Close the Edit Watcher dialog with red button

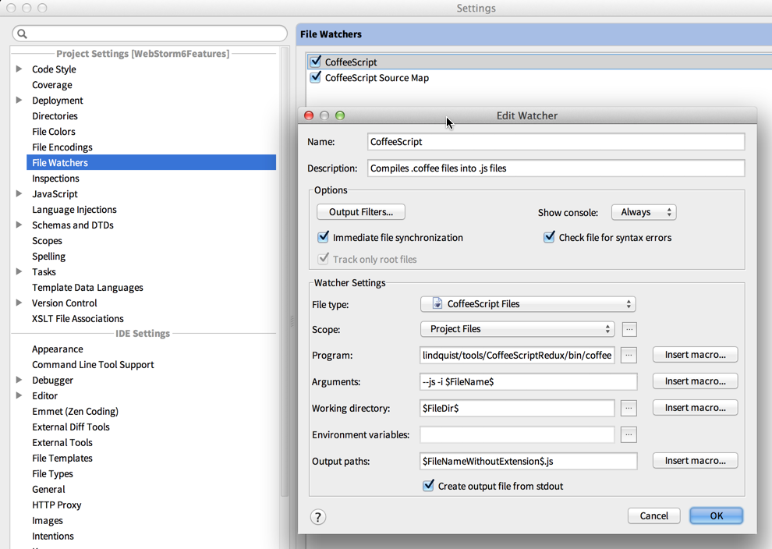point(309,115)
